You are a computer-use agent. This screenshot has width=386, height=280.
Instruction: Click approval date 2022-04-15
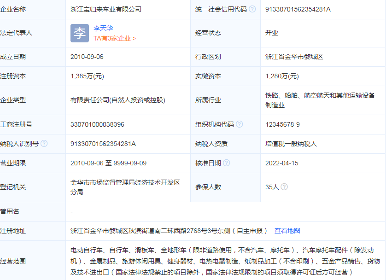282,163
